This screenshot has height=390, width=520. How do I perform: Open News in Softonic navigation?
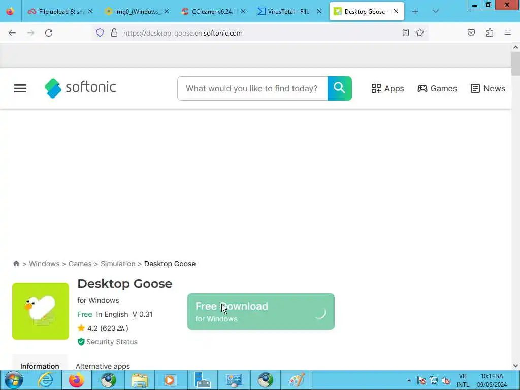pyautogui.click(x=488, y=88)
